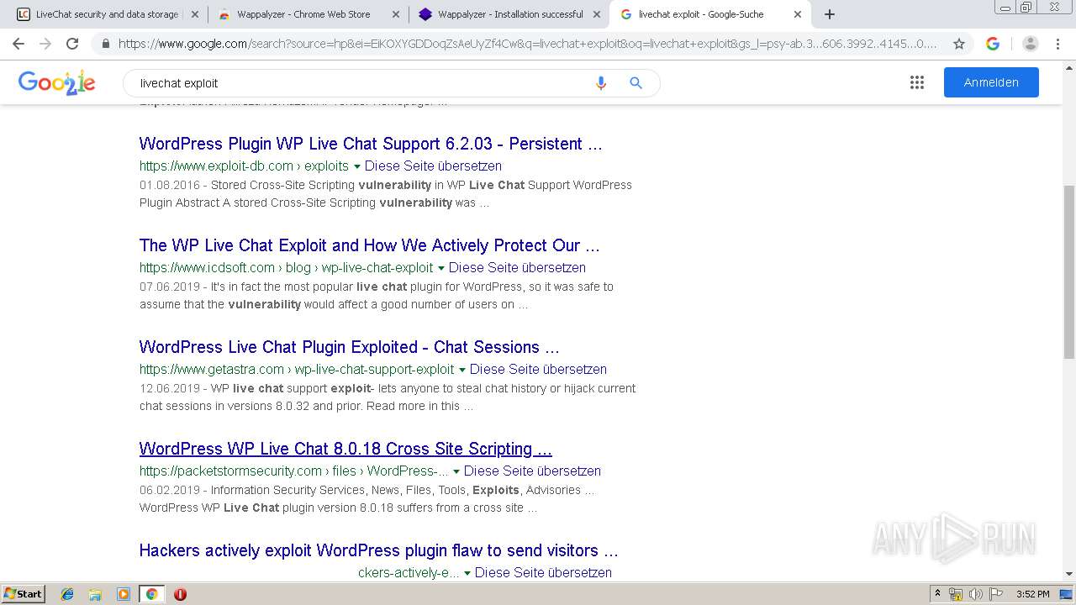Viewport: 1076px width, 605px height.
Task: Open a new browser tab
Action: (829, 14)
